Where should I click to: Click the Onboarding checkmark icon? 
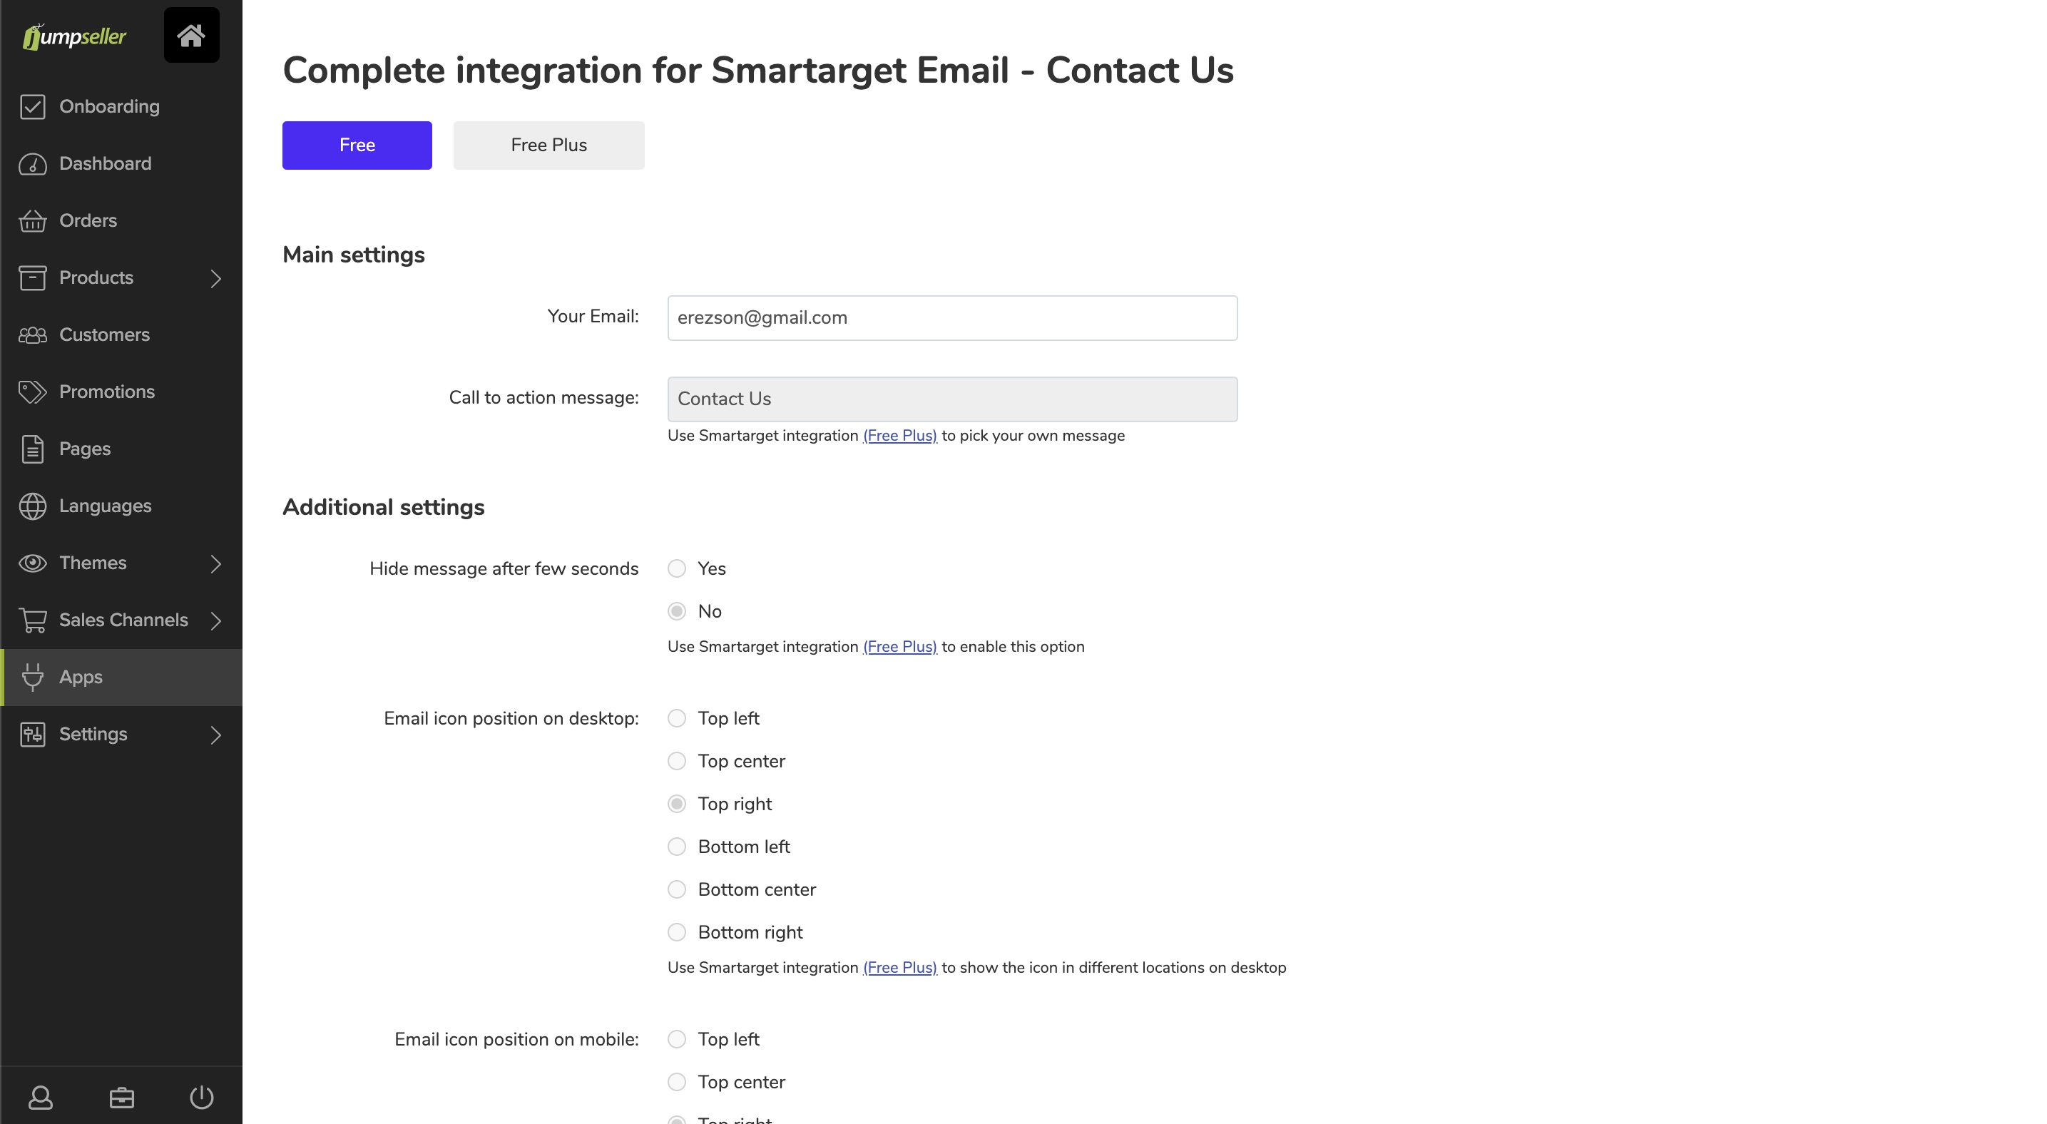(x=33, y=106)
